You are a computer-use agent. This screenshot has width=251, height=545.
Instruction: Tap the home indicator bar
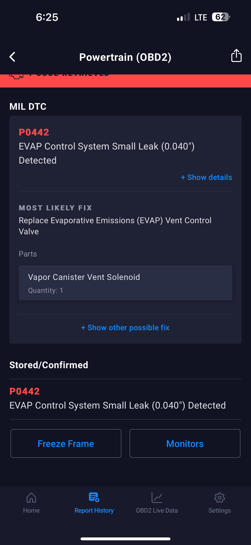click(x=125, y=539)
